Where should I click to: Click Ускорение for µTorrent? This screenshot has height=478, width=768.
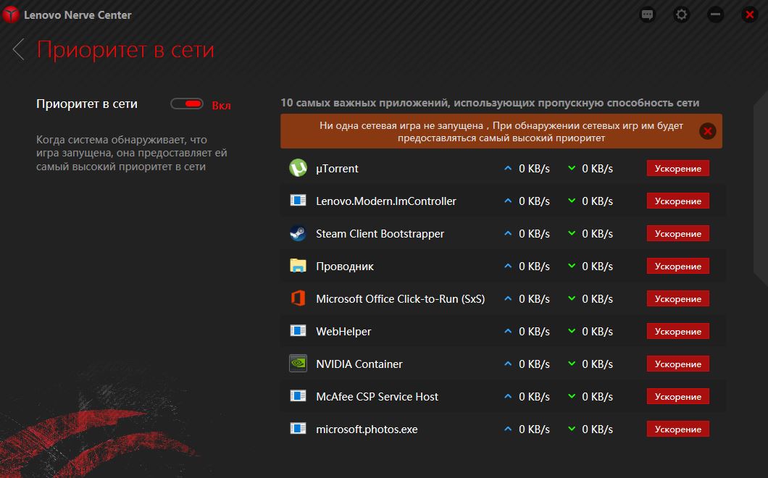click(x=678, y=168)
